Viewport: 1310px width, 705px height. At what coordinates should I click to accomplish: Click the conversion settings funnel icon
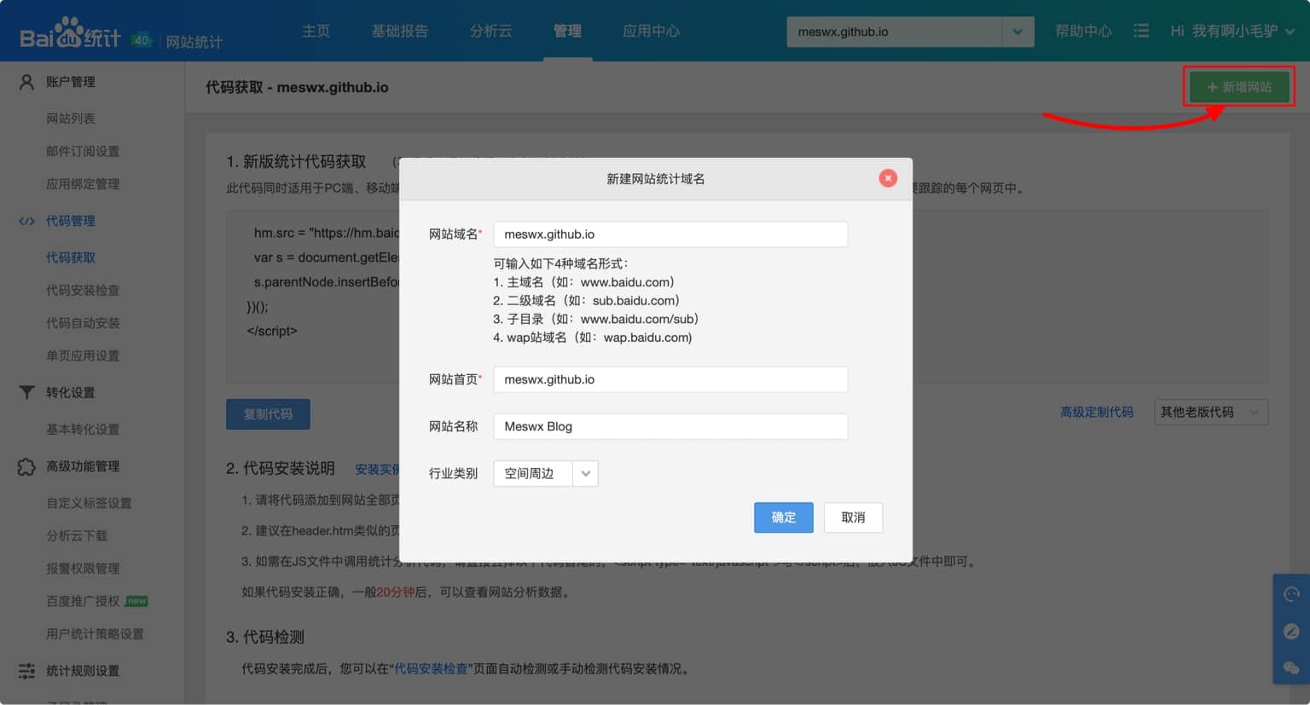(x=26, y=392)
